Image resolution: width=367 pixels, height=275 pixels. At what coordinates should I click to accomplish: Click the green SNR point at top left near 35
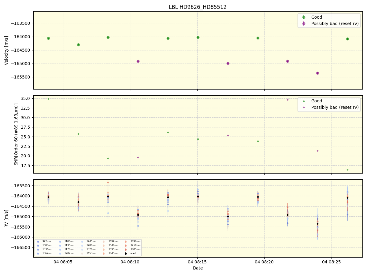pyautogui.click(x=48, y=99)
